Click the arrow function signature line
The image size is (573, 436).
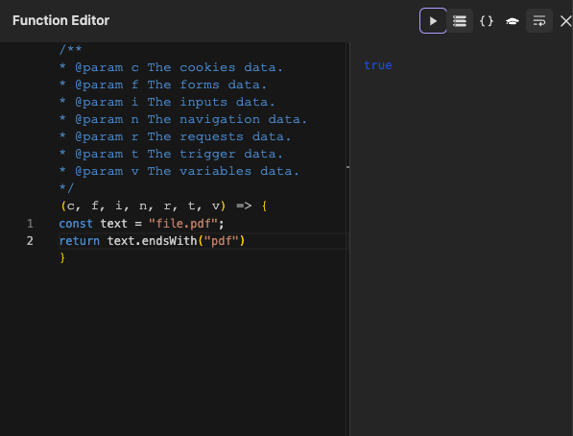(x=164, y=206)
